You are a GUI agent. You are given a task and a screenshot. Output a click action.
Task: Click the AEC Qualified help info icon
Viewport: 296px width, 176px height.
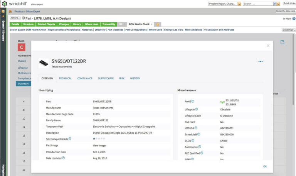coord(202,153)
